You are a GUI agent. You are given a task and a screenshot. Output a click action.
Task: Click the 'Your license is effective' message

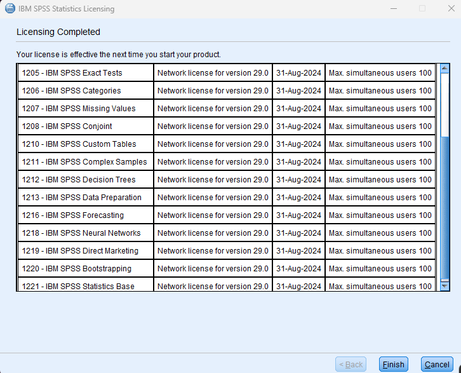(x=119, y=55)
